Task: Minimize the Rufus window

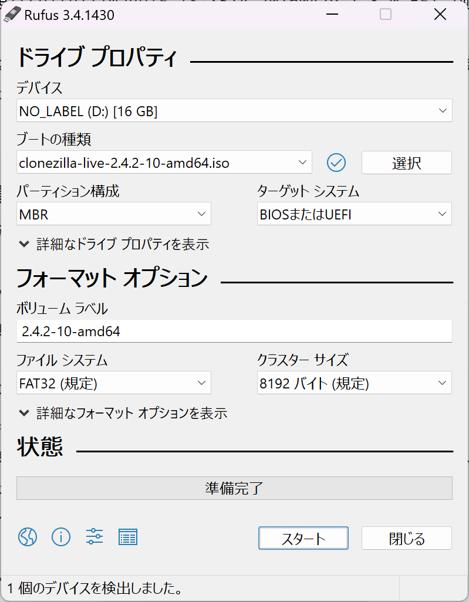Action: tap(332, 15)
